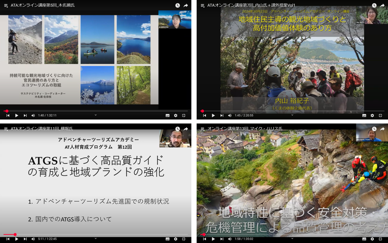388x243 pixels.
Task: Expand chapter chevron in 第13回_マイク・ハリス氏 player
Action: click(292, 238)
